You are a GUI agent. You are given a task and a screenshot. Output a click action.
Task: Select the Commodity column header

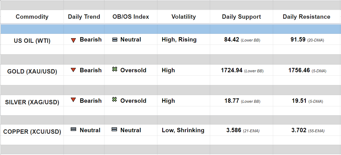(x=32, y=17)
